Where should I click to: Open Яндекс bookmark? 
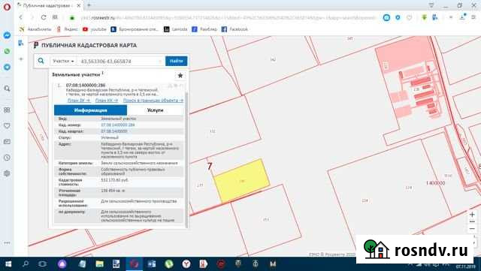[67, 29]
